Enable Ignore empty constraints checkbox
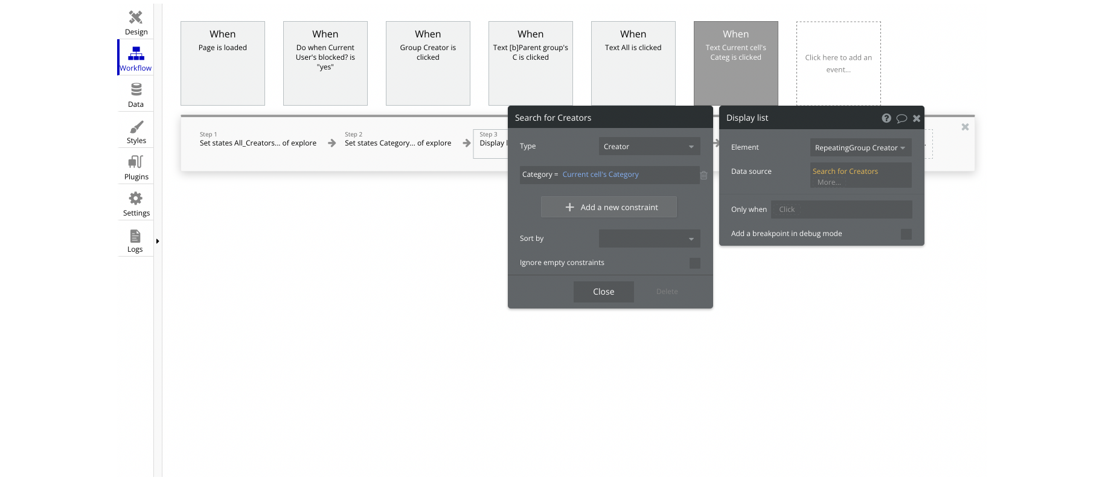This screenshot has height=483, width=1105. [x=694, y=263]
